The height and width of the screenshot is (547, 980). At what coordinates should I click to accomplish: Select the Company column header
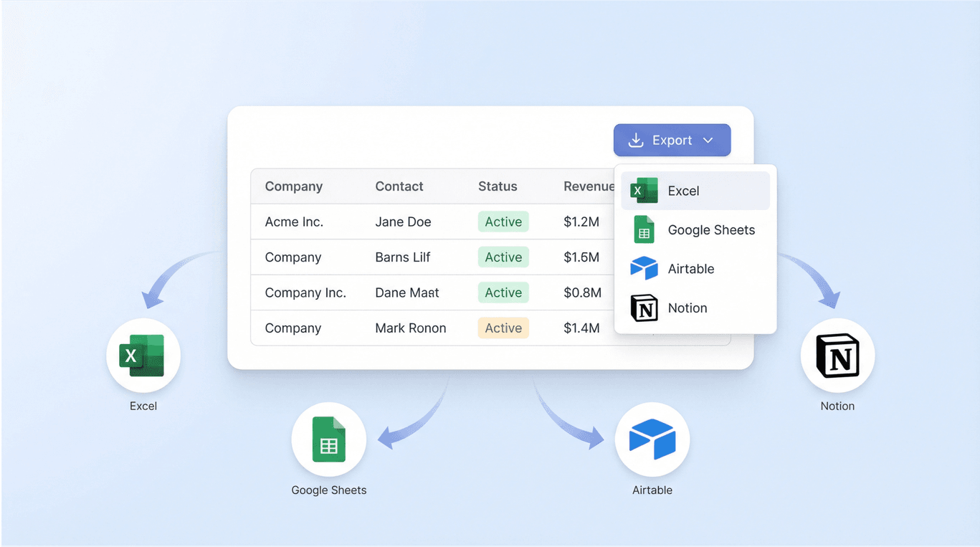tap(293, 186)
